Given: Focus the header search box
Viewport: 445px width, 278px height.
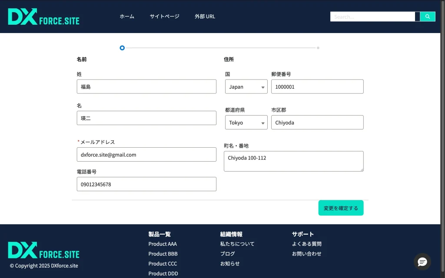Looking at the screenshot, I should coord(372,17).
